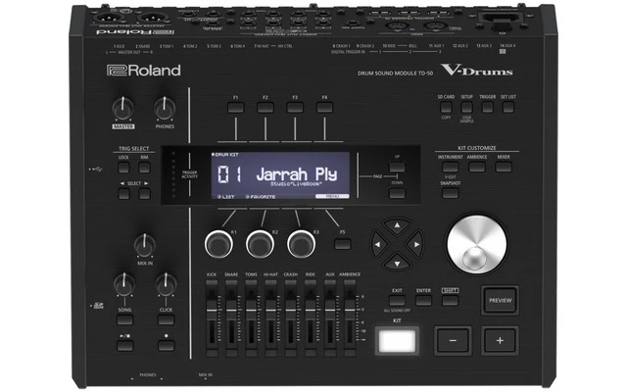
Task: Click the DRUM SOUND MODULE TD-50 text
Action: [x=395, y=73]
